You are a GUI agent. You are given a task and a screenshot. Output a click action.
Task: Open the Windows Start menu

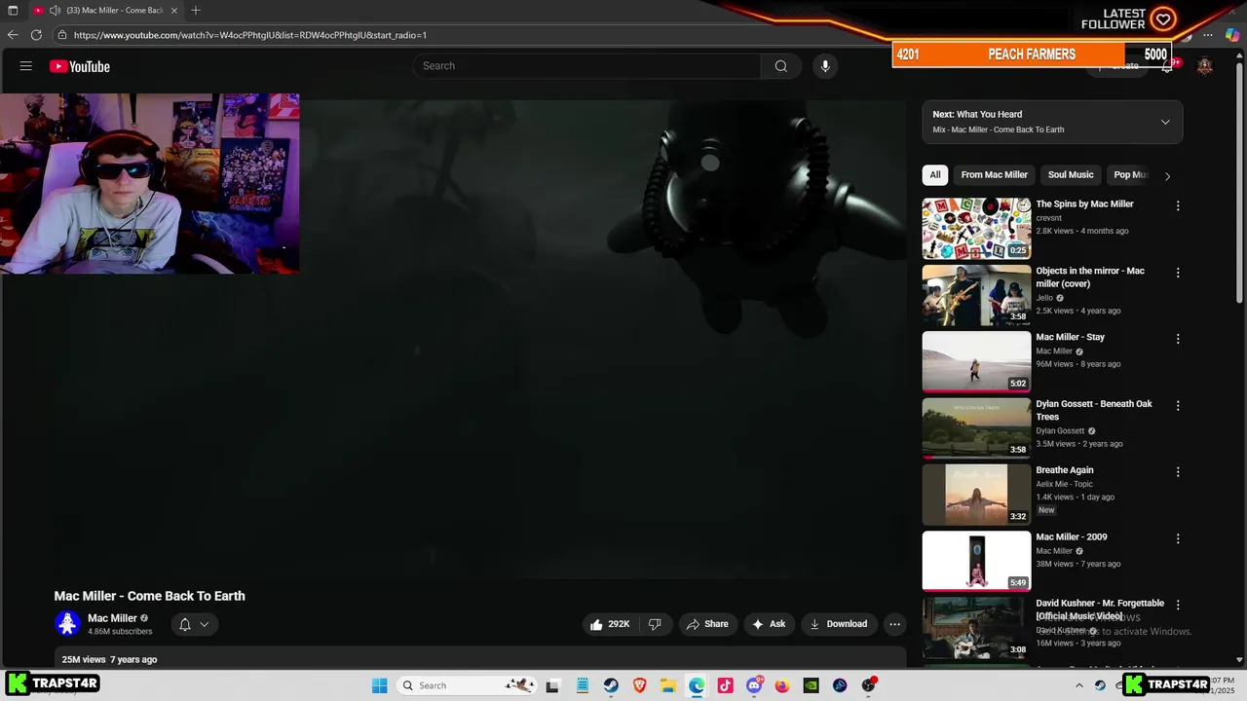380,685
